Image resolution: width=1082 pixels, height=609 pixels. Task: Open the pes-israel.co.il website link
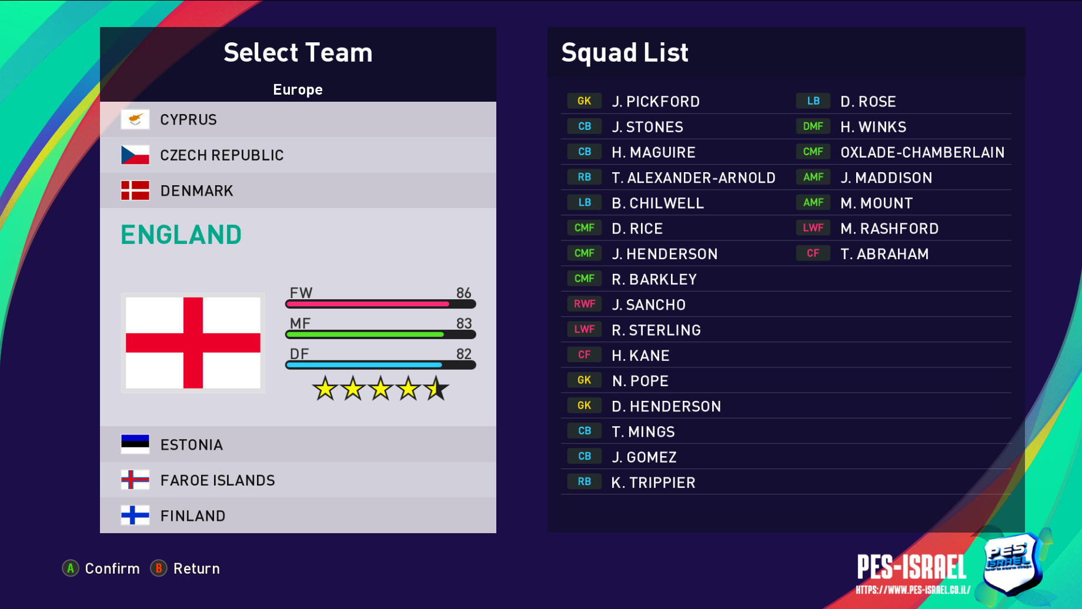coord(913,590)
